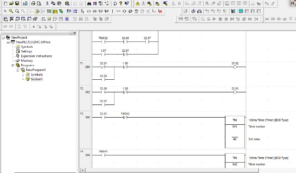296x173 pixels.
Task: Select the New Closed Contact OR tool
Action: pos(107,11)
